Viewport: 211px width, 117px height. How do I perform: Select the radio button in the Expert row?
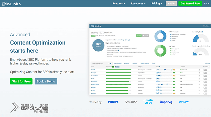coord(199,91)
